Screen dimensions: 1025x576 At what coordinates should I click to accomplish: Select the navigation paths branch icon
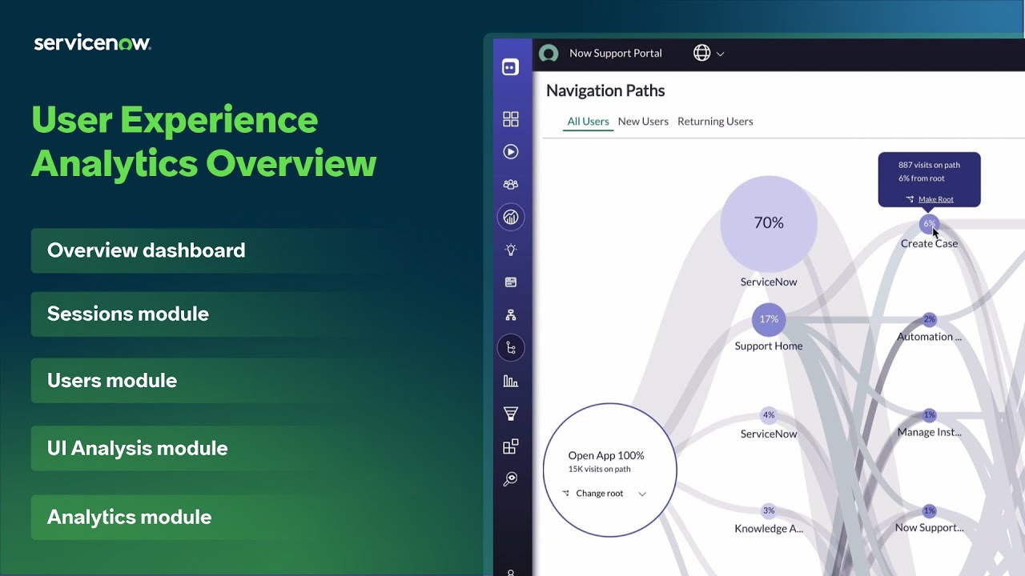[x=510, y=347]
